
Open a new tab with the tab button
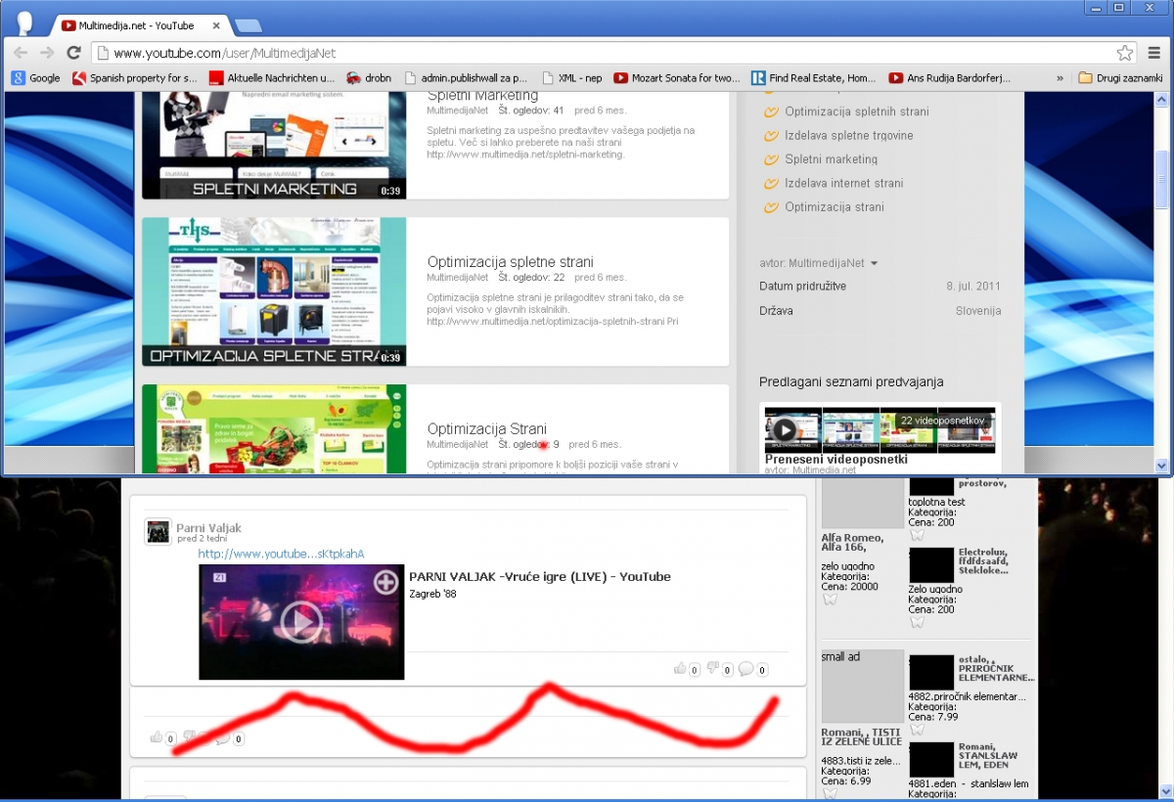pos(248,25)
